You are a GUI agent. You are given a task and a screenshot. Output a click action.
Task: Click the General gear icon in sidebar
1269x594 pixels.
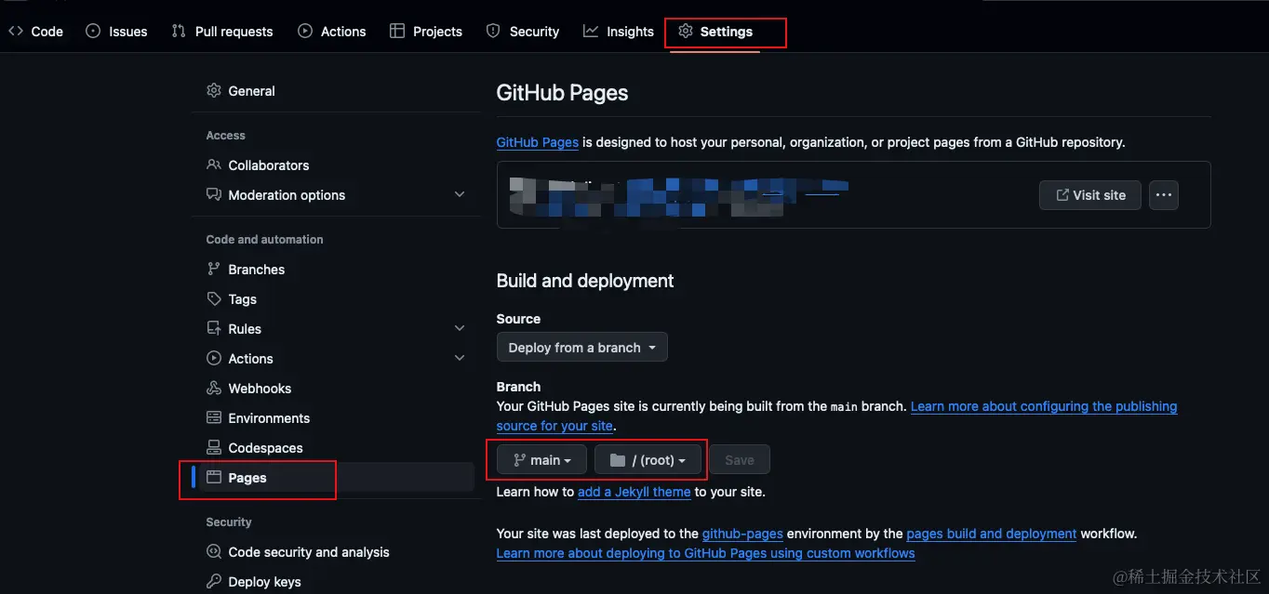click(214, 90)
